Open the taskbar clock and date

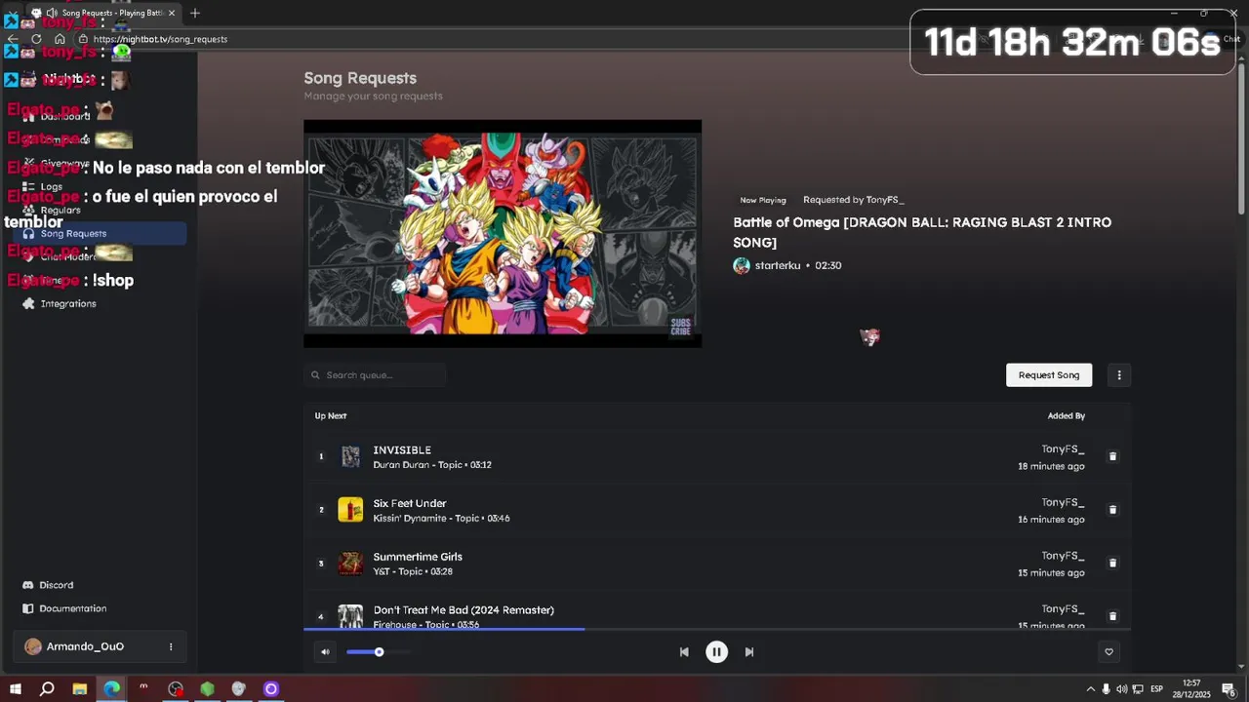point(1191,689)
